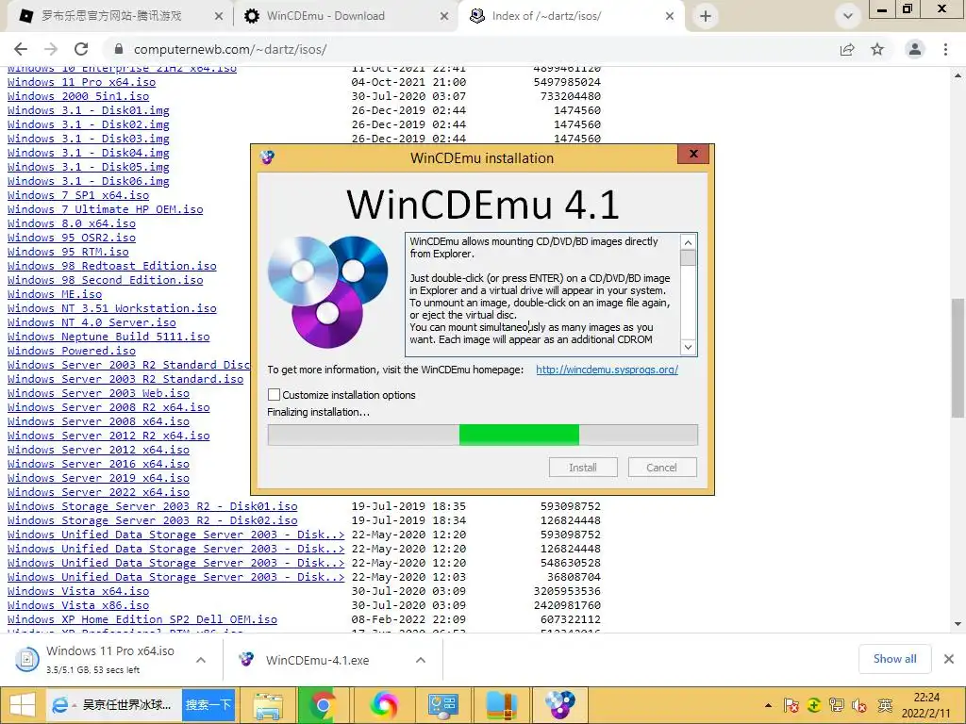Reload the page with the refresh icon
966x724 pixels.
[81, 49]
